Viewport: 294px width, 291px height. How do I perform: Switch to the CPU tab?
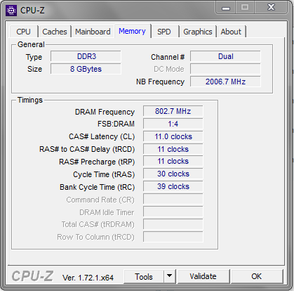click(23, 32)
